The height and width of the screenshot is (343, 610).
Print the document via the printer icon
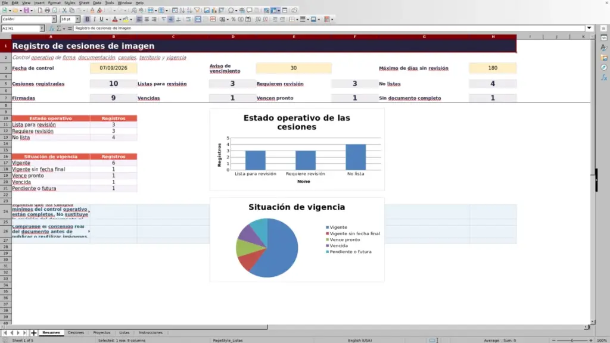[47, 11]
